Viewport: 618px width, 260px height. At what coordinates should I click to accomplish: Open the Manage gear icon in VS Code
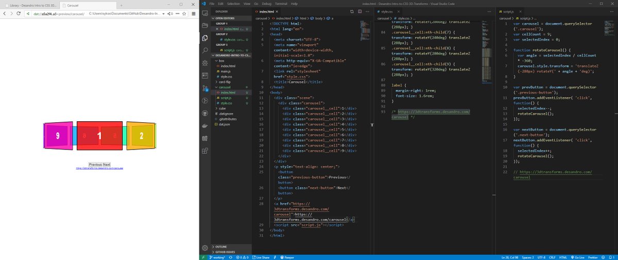click(x=205, y=248)
